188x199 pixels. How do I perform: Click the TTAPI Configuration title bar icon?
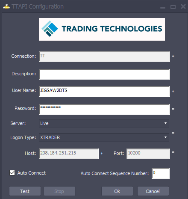(6, 6)
